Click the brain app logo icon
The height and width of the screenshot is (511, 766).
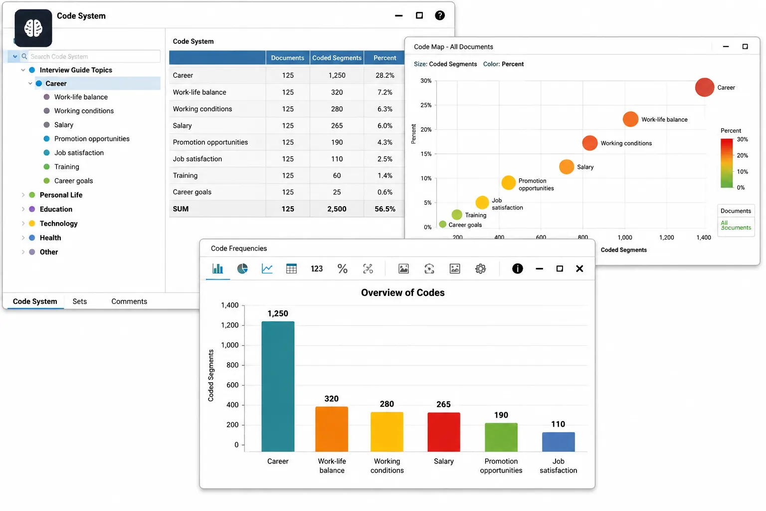(33, 28)
